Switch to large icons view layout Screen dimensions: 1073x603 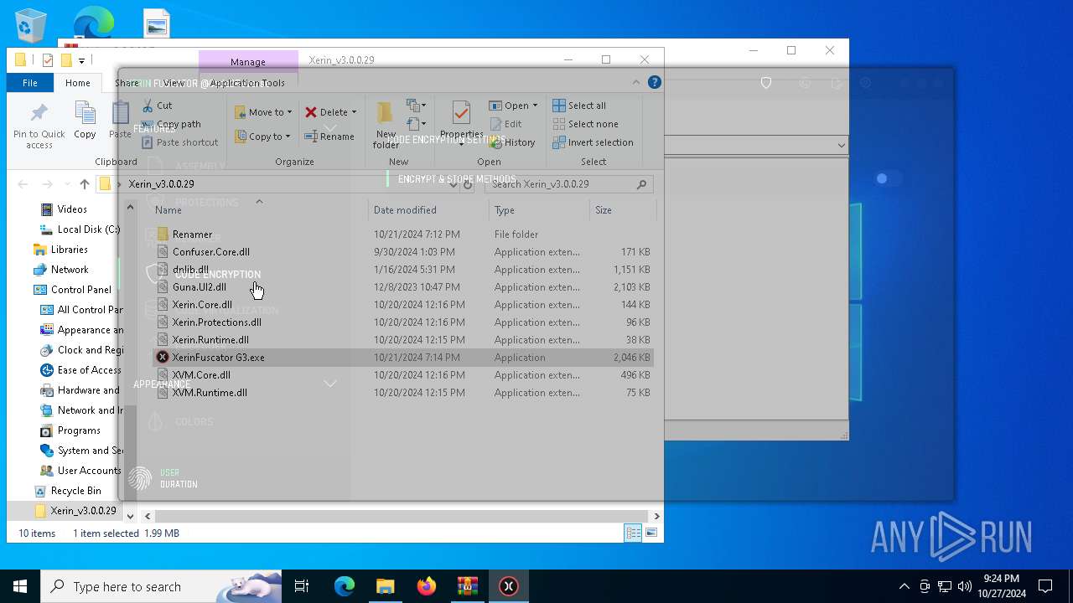click(651, 533)
